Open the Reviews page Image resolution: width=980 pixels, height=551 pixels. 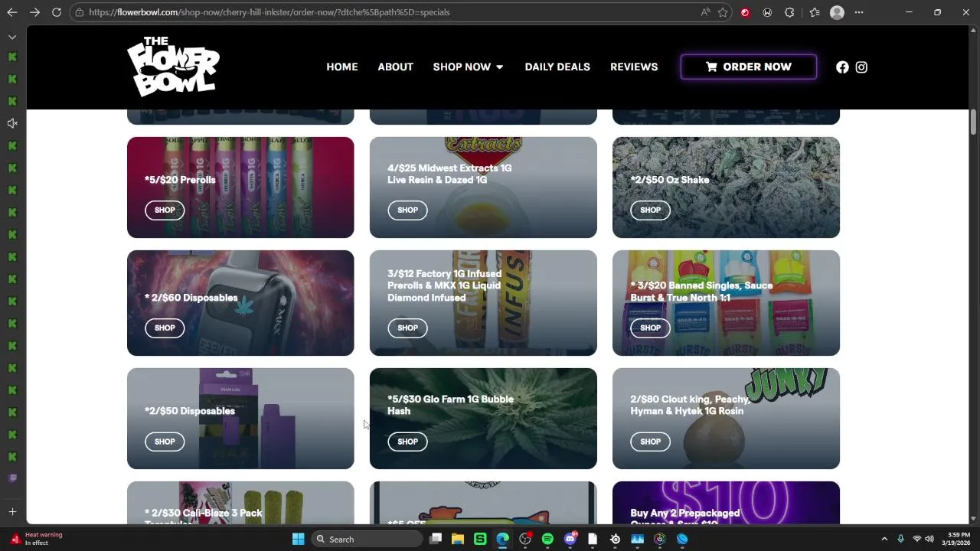(634, 67)
